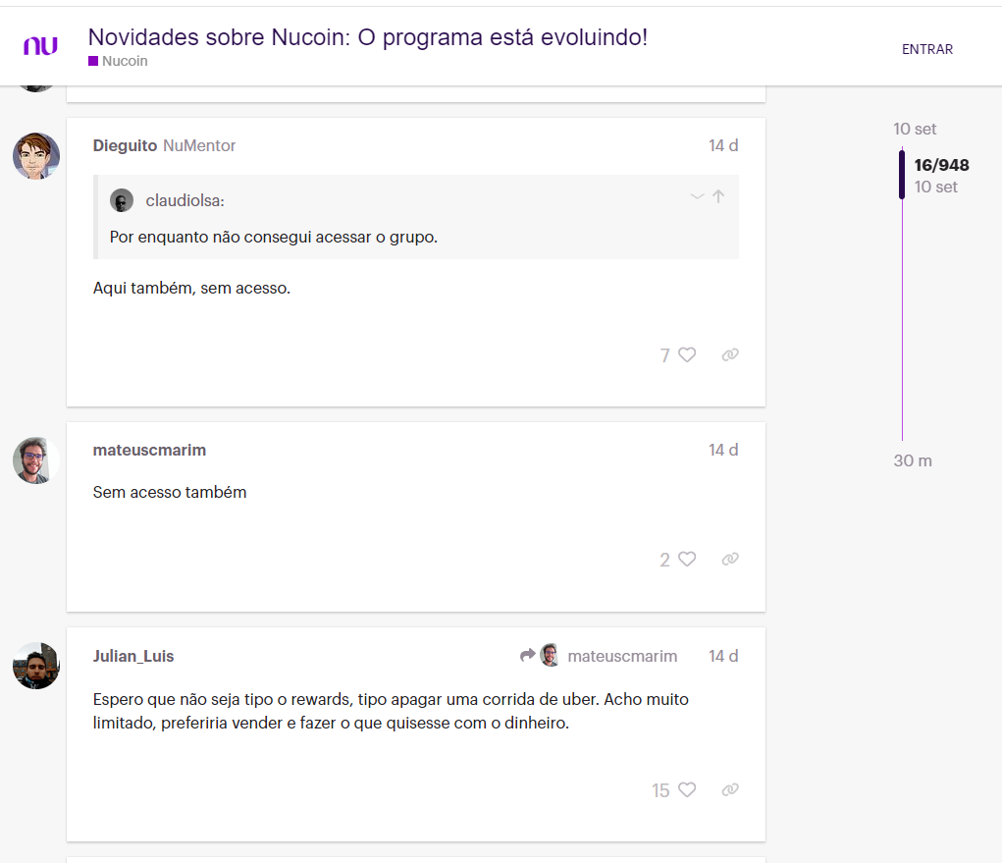The height and width of the screenshot is (863, 1002).
Task: Open Julian_Luis's avatar profile
Action: click(x=36, y=666)
